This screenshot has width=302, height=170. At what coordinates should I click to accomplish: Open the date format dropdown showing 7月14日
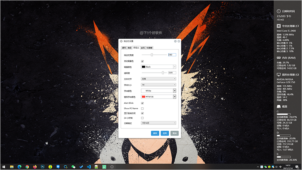click(159, 123)
